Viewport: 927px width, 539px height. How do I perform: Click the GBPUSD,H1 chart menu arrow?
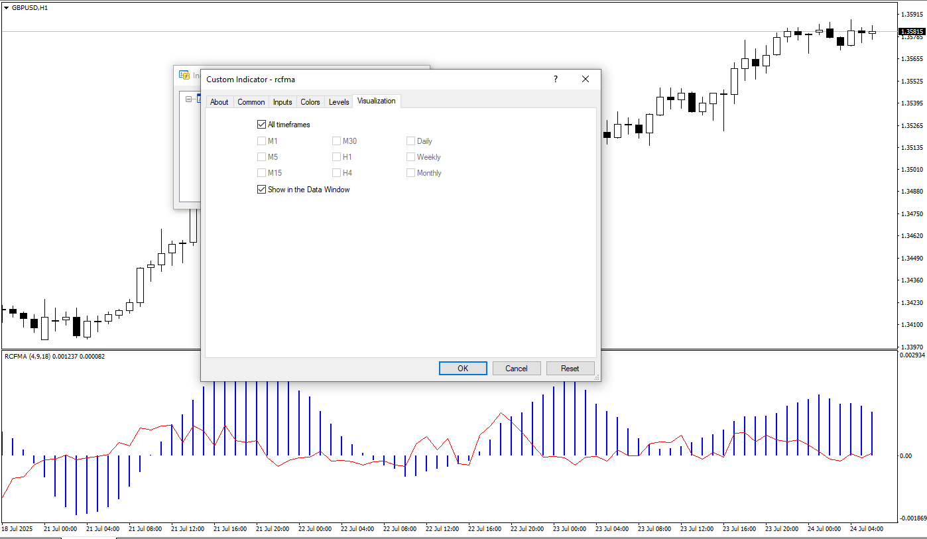coord(6,7)
